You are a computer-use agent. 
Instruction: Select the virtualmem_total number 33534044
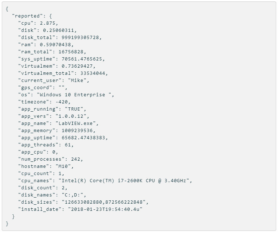93,73
